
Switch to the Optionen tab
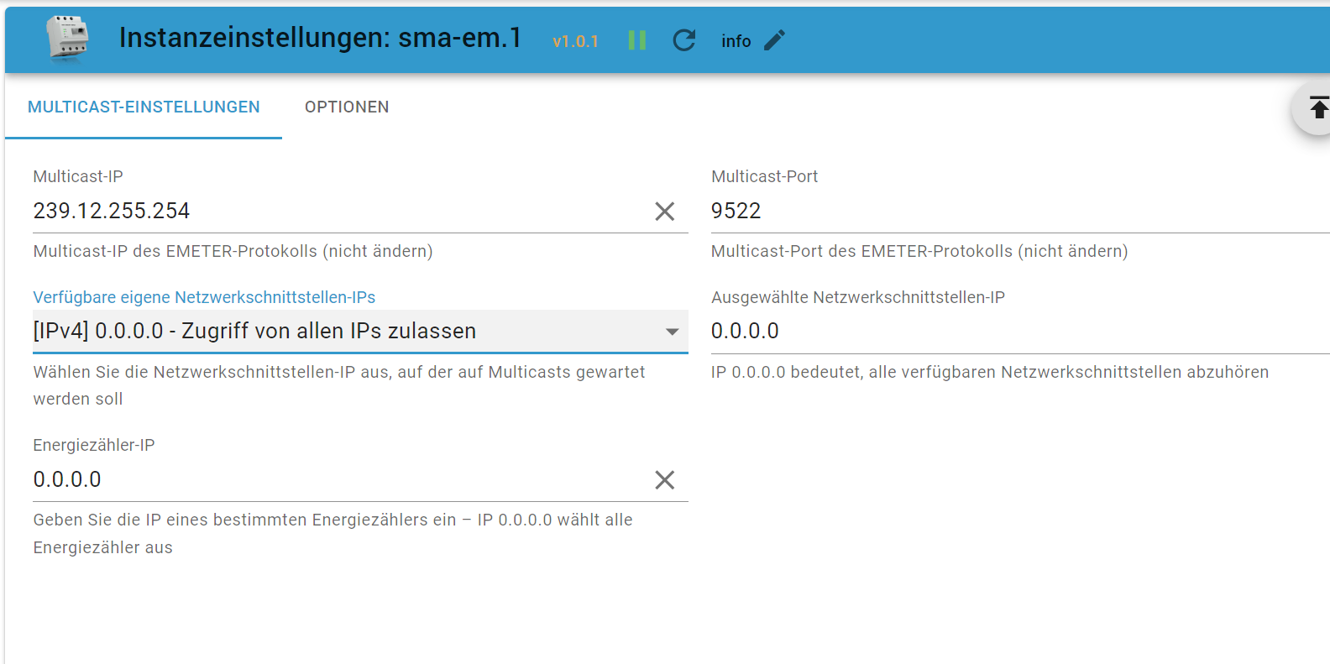coord(347,107)
